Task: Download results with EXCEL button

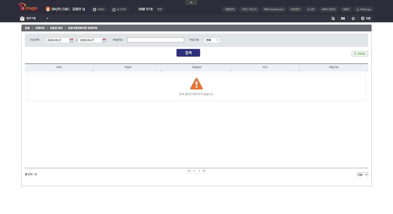Action: point(360,54)
